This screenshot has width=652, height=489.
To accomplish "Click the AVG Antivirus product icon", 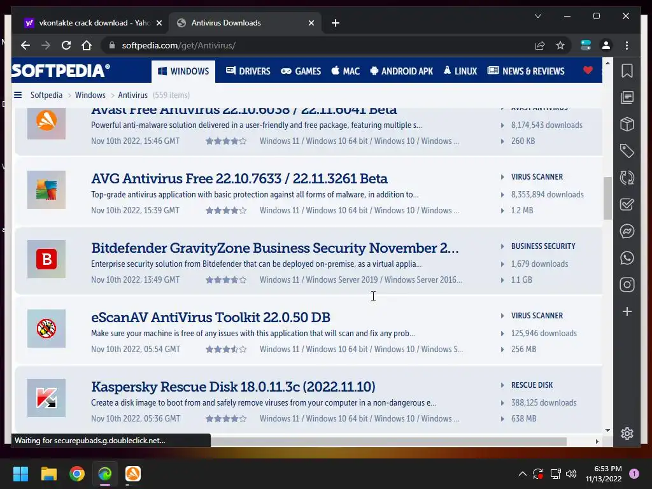I will pyautogui.click(x=46, y=190).
